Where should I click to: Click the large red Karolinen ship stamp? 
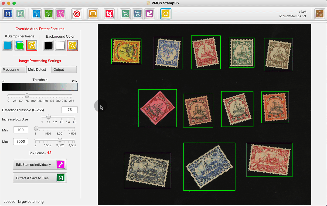coord(270,160)
